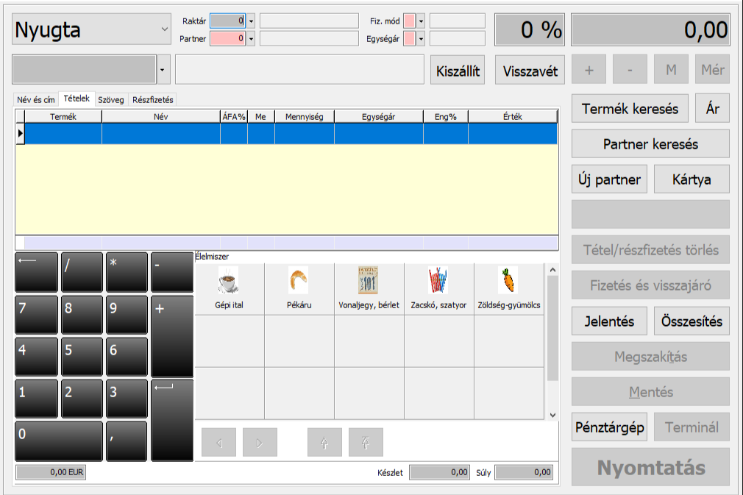
Task: Tap keypad digit 7
Action: point(37,315)
